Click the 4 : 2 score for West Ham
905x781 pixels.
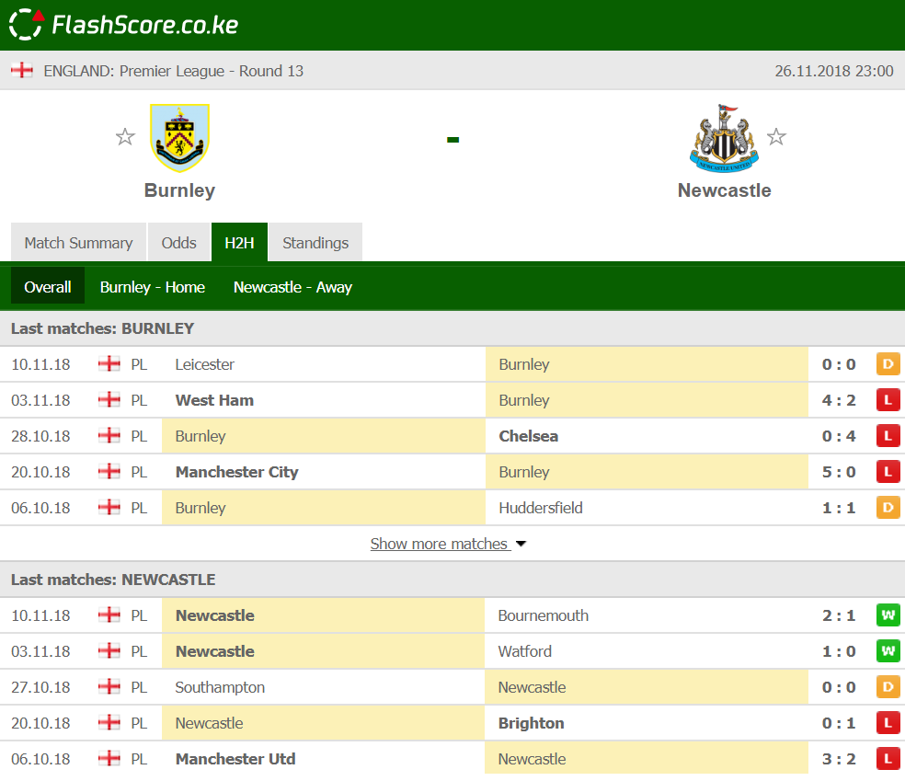pyautogui.click(x=839, y=400)
